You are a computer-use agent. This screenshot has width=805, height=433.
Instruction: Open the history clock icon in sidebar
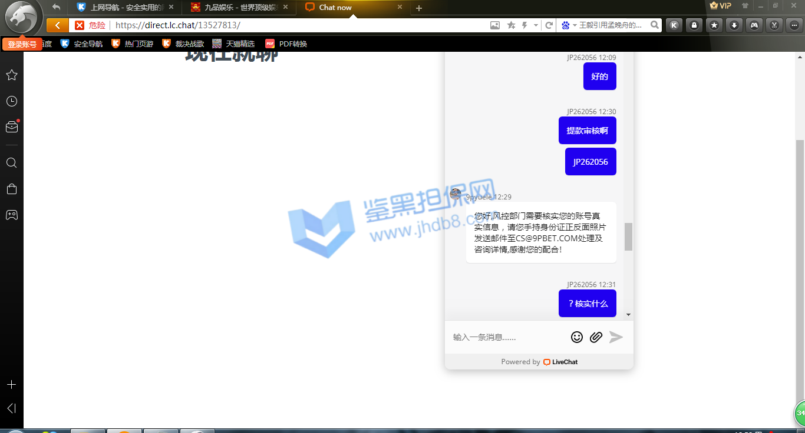pyautogui.click(x=11, y=101)
